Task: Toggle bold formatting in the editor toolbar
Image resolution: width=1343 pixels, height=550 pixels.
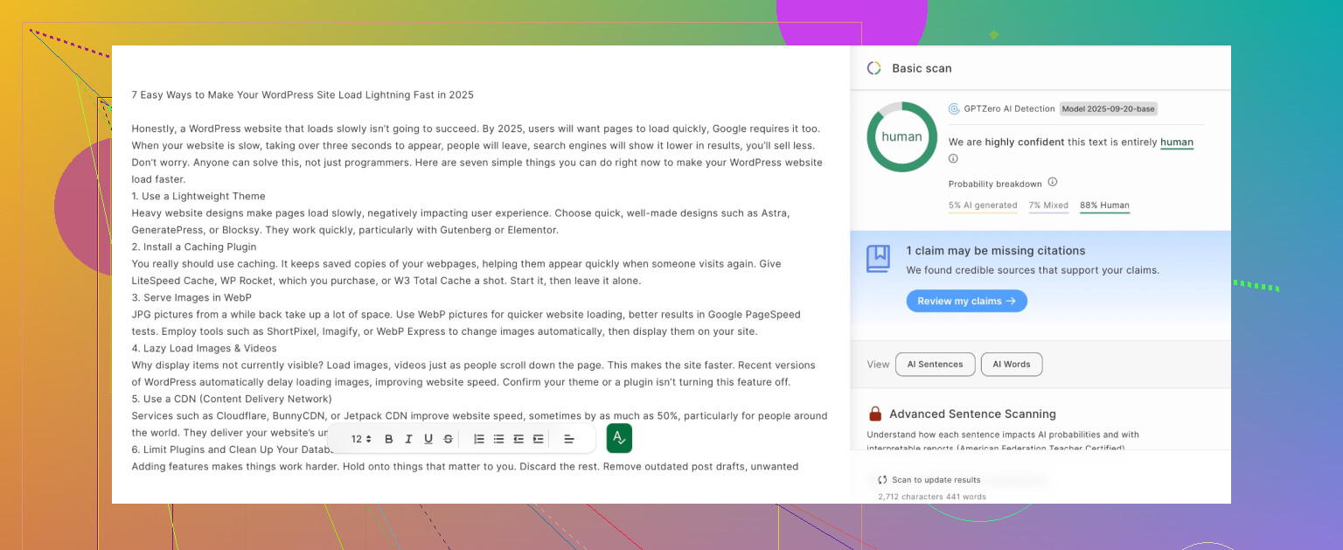Action: (389, 439)
